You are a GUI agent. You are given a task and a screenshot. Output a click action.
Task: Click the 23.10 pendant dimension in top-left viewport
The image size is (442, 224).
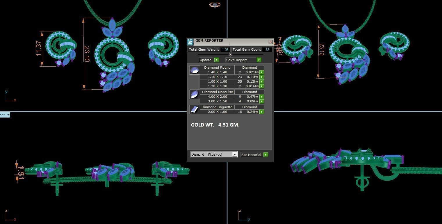(87, 54)
